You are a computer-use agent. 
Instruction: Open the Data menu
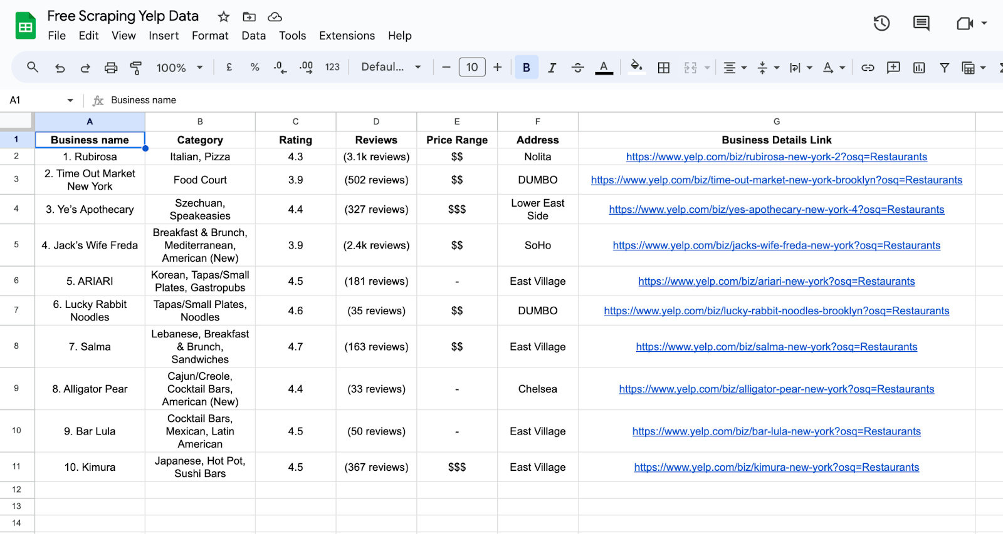coord(254,36)
